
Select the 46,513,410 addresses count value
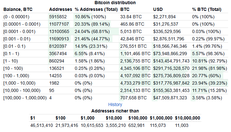(42, 125)
